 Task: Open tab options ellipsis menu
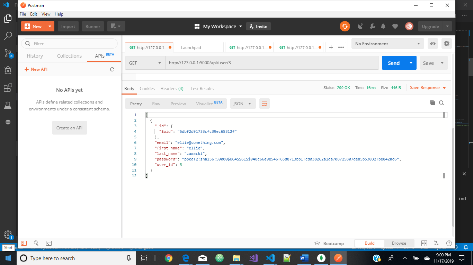(341, 47)
